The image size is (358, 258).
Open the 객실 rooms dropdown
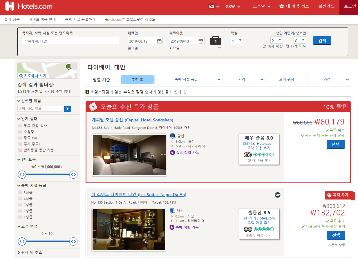pos(237,41)
